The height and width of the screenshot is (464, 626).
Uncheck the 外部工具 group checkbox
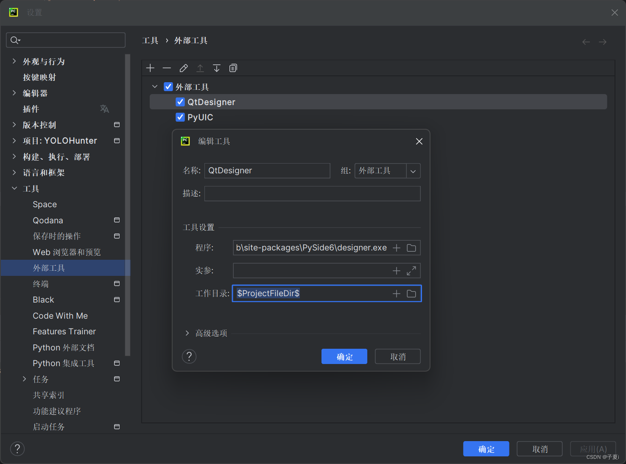pos(168,86)
